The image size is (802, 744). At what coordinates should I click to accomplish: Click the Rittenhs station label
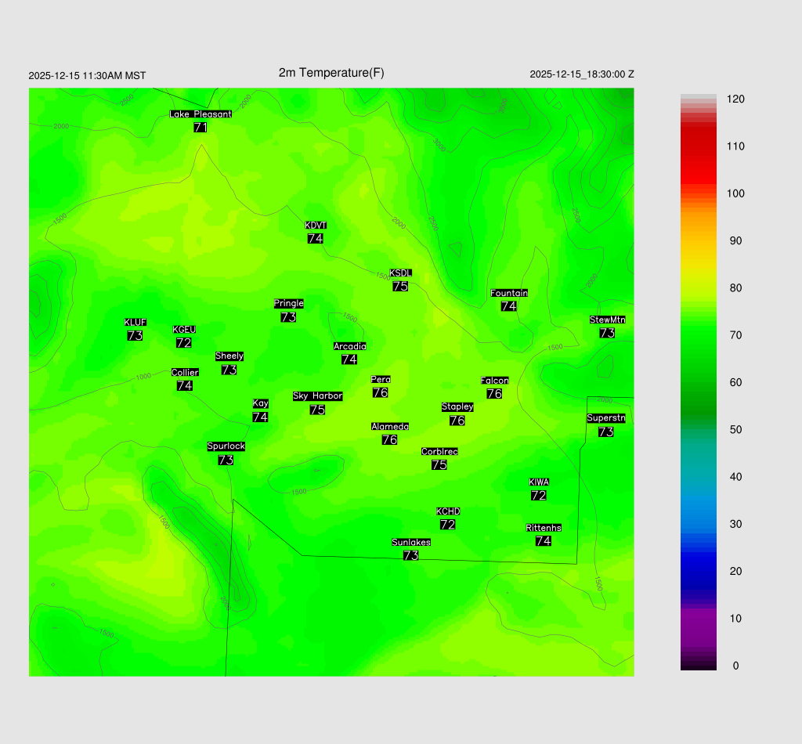(x=544, y=528)
